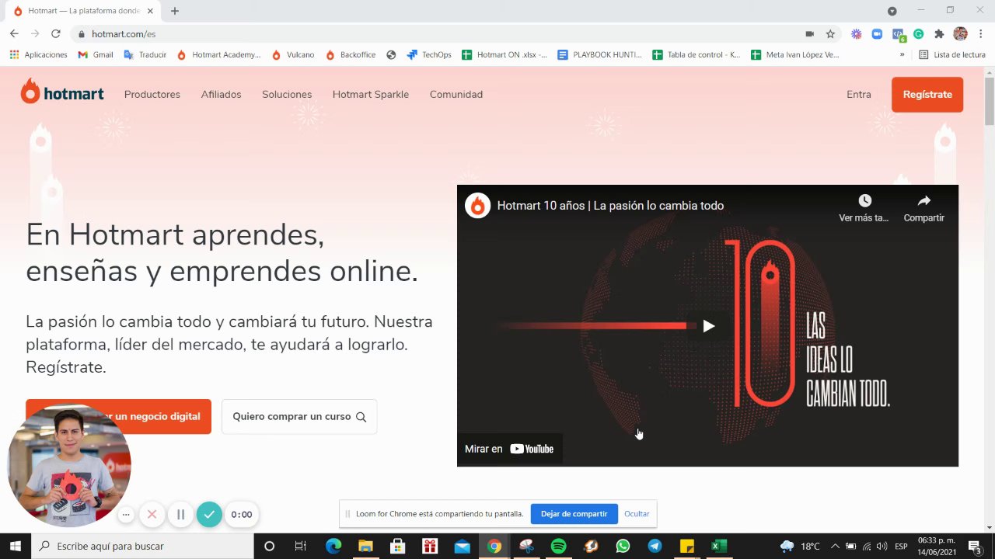Viewport: 995px width, 559px height.
Task: Open Telegram from the taskbar
Action: (655, 547)
